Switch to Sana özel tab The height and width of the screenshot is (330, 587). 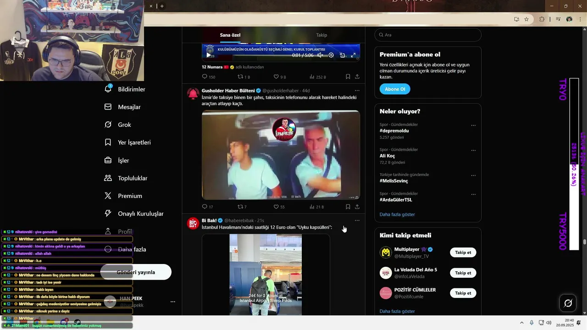coord(230,35)
